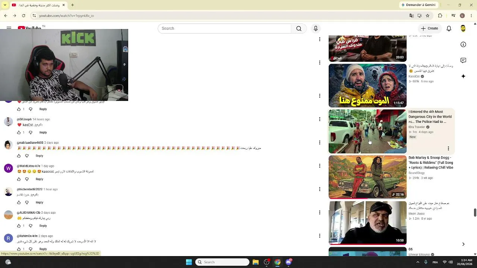The image size is (477, 268).
Task: Open the IBra Traveler channel link
Action: pos(417,127)
